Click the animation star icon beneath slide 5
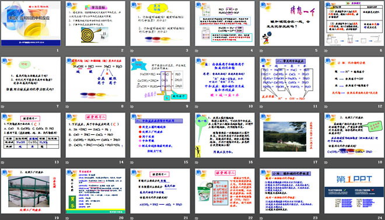Image resolution: width=385 pixels, height=220 pixels. tap(261, 51)
